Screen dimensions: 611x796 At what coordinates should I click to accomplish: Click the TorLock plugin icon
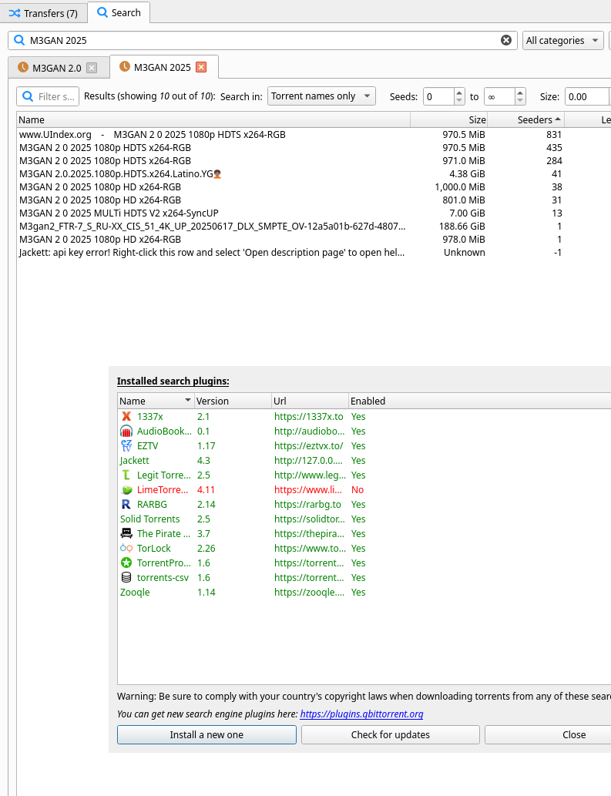[126, 549]
